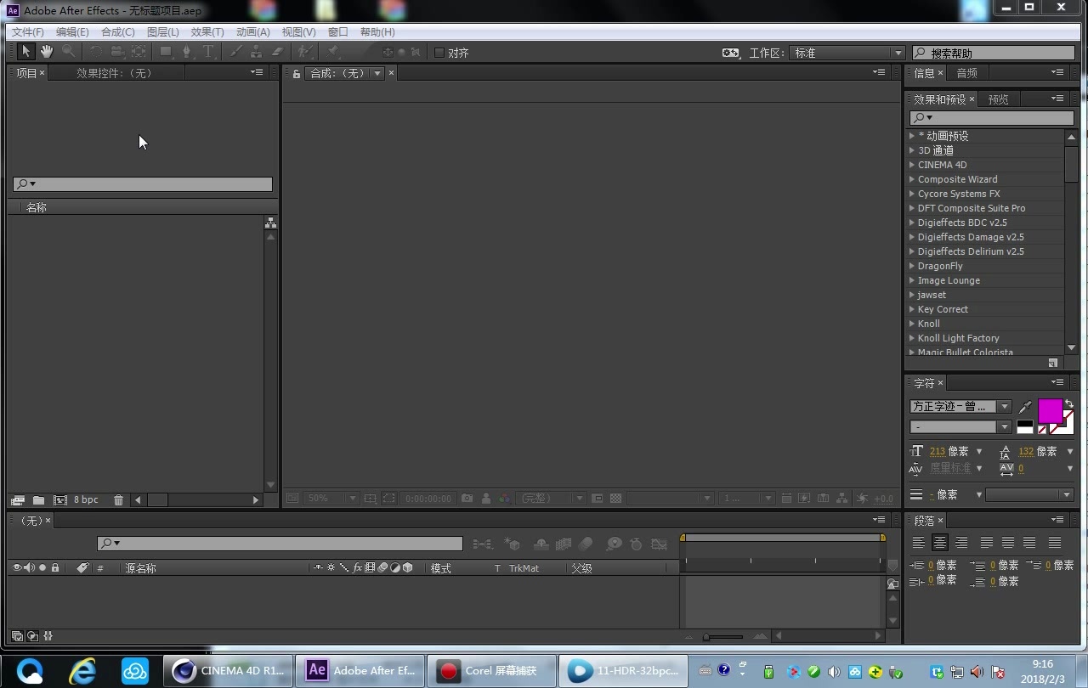Select the Brush tool
Viewport: 1088px width, 688px height.
coord(236,52)
